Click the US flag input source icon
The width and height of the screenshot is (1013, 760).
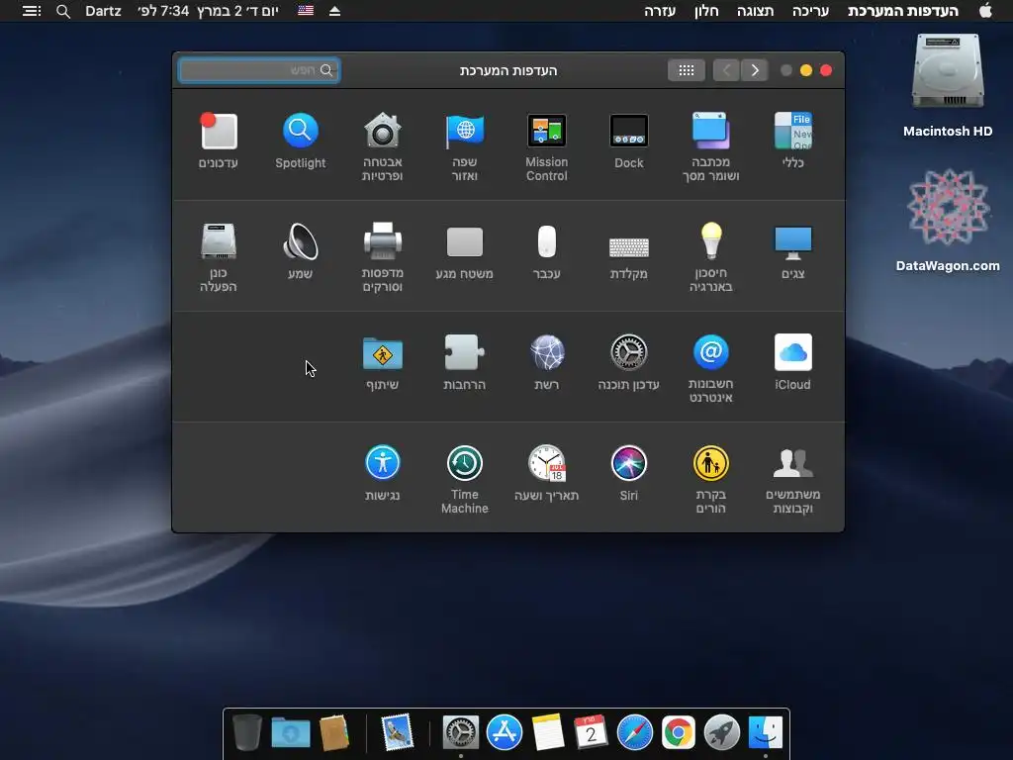coord(306,11)
